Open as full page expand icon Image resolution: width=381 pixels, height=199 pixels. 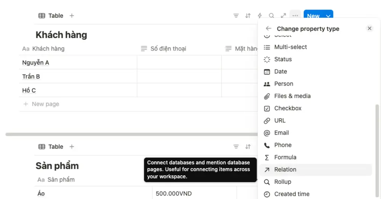(x=283, y=16)
